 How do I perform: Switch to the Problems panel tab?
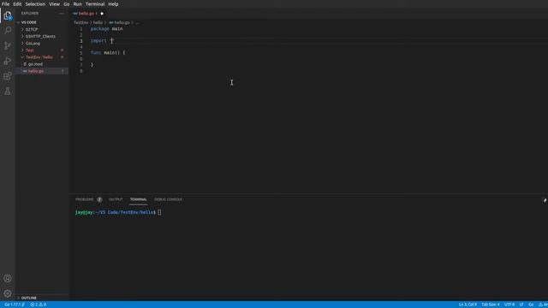pyautogui.click(x=85, y=199)
